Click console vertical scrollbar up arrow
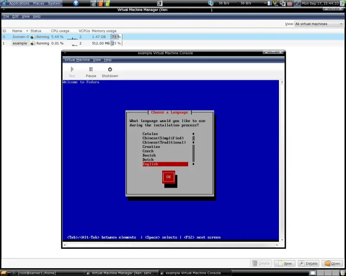 coord(282,82)
